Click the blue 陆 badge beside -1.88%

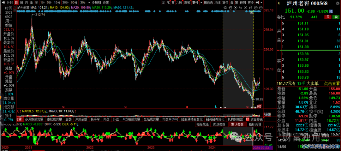[x=331, y=11]
